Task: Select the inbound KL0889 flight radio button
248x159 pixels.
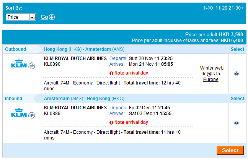Action: (x=236, y=123)
